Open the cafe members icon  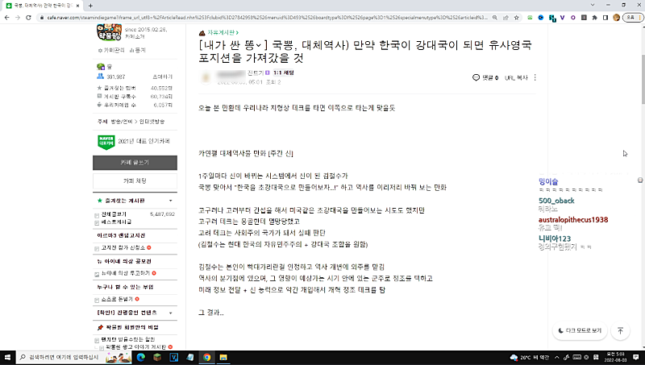100,77
